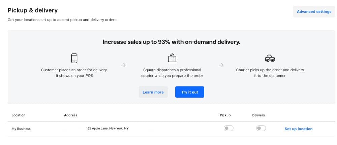Click the Pickup & delivery page heading

point(33,10)
